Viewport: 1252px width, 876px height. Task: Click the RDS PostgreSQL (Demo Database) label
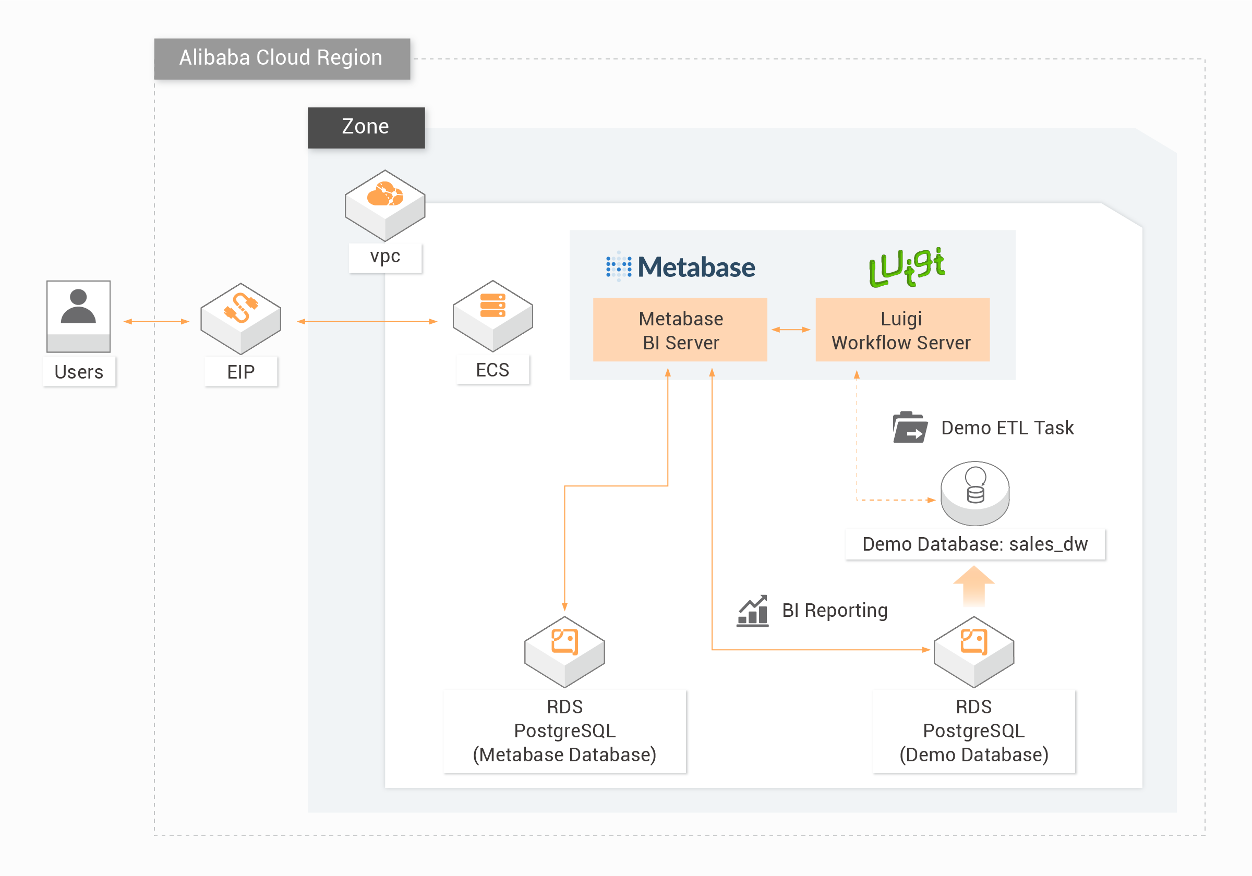click(974, 731)
